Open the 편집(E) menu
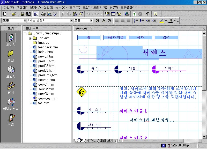Image resolution: width=207 pixels, height=149 pixels. 22,8
